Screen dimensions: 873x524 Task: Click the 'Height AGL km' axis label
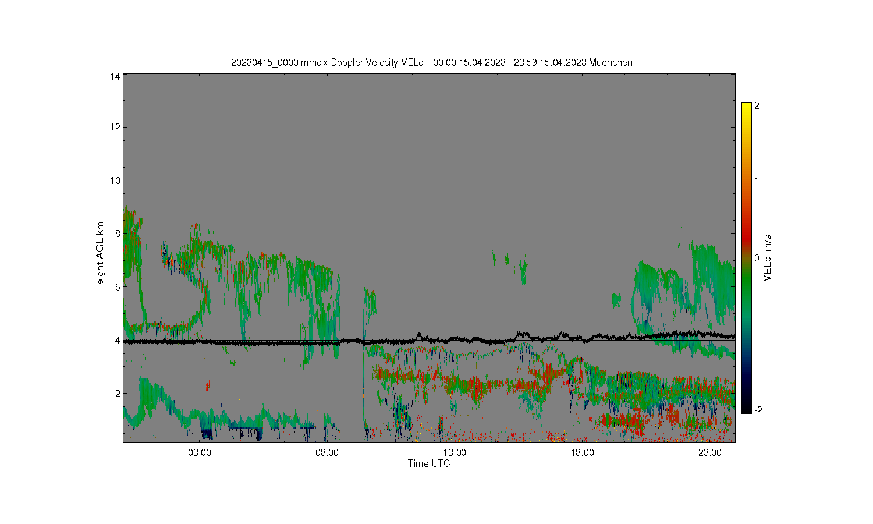click(100, 257)
